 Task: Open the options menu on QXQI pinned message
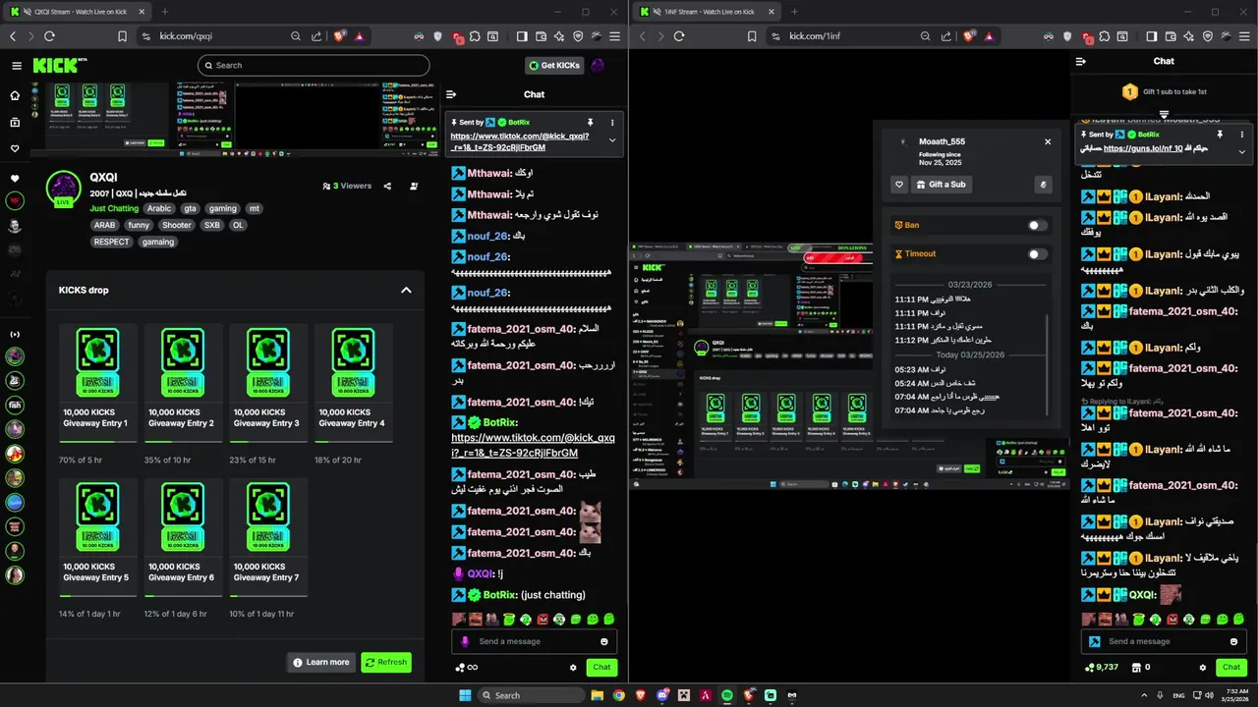click(612, 122)
